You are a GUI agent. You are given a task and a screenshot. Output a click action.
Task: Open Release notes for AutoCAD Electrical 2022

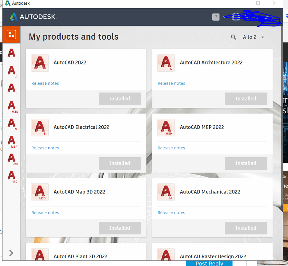[x=45, y=148]
